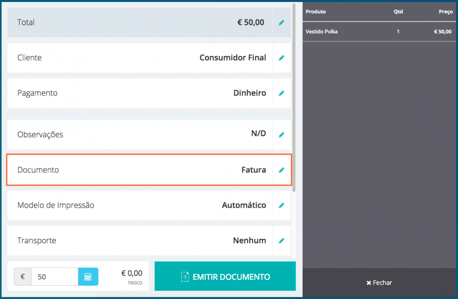The height and width of the screenshot is (299, 458).
Task: Edit the Pagamento method pencil icon
Action: click(x=281, y=93)
